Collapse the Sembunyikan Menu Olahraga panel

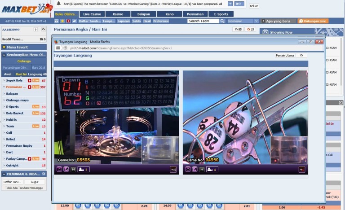(x=23, y=55)
